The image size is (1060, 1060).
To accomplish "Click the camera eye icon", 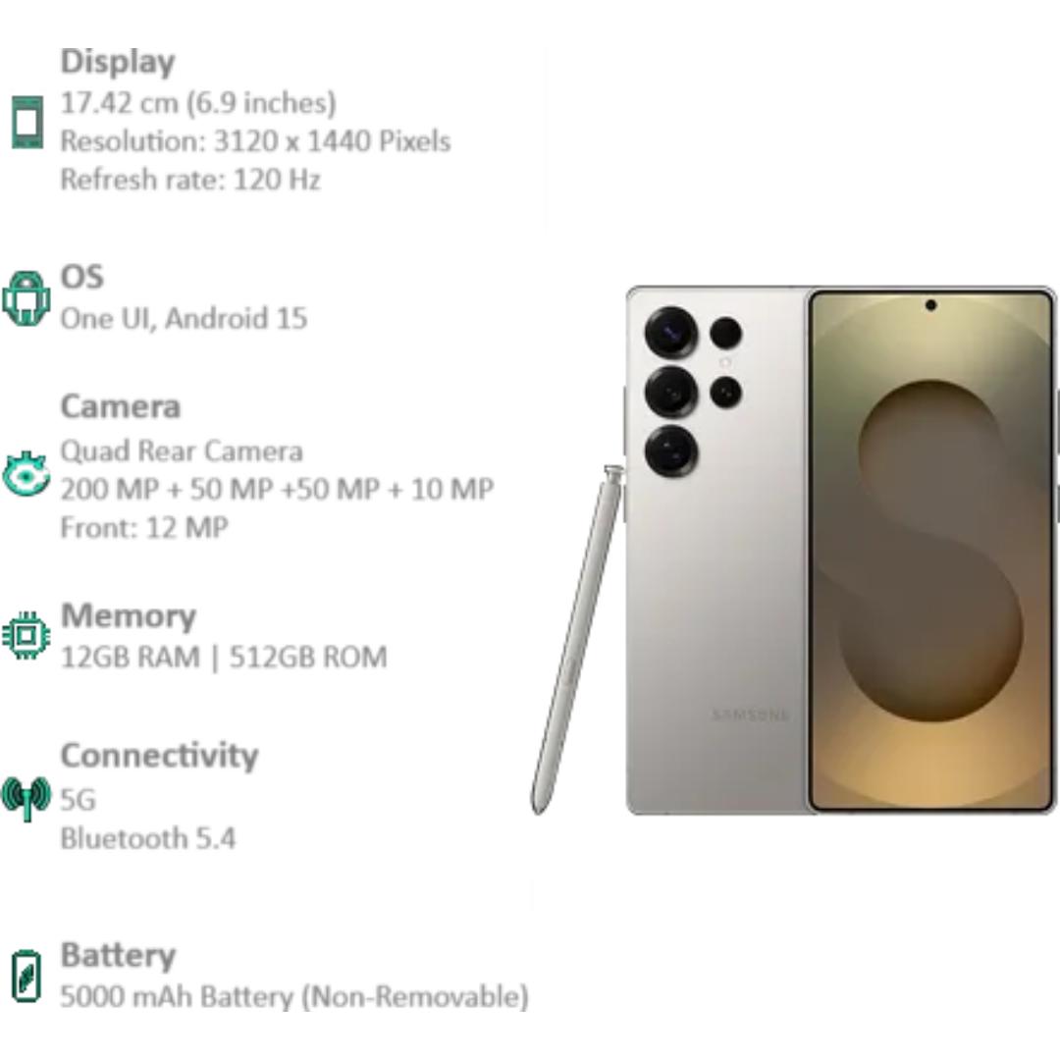I will pos(26,474).
